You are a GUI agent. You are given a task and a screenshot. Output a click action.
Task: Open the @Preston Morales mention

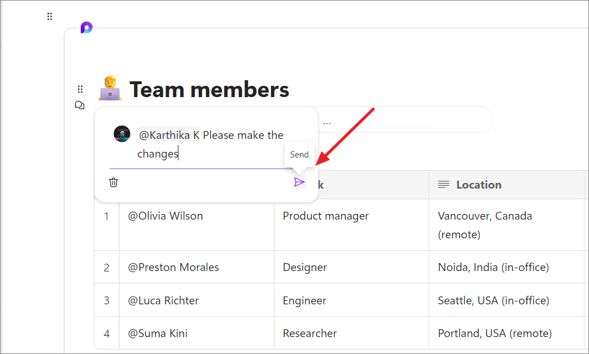click(173, 267)
